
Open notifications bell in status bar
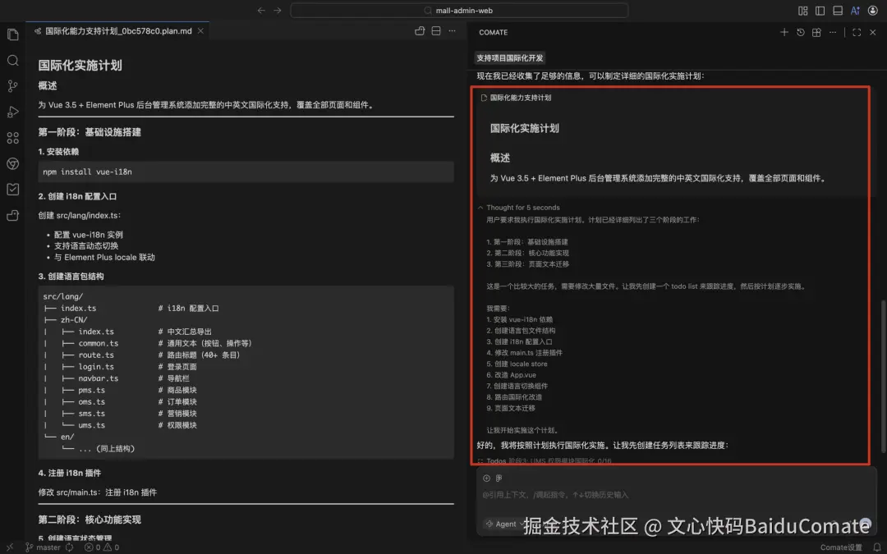(x=877, y=547)
